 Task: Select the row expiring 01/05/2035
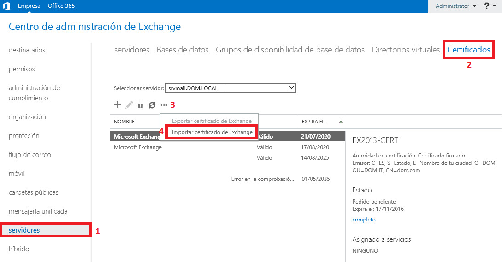[228, 179]
